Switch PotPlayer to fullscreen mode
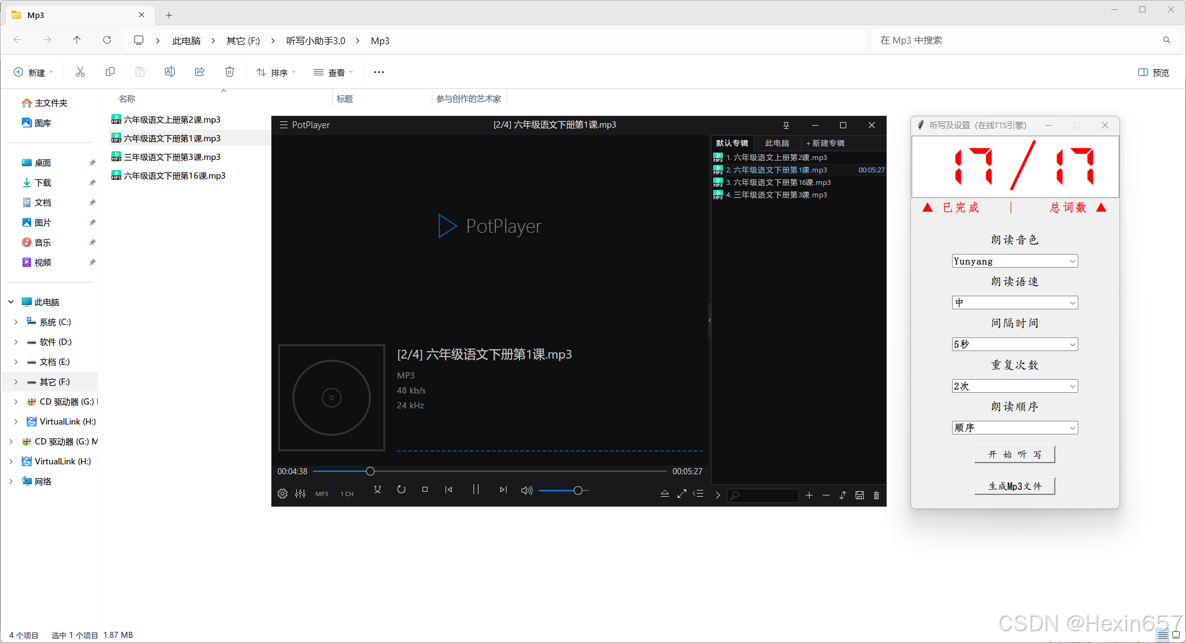The image size is (1186, 643). (x=682, y=494)
